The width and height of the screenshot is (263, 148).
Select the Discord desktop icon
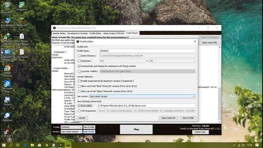(7, 101)
